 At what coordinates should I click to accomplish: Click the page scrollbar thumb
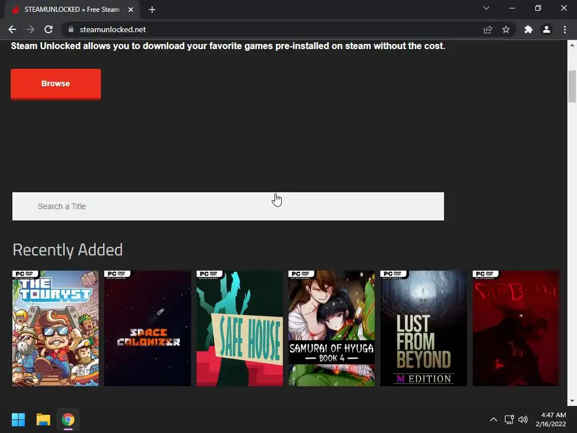point(572,86)
